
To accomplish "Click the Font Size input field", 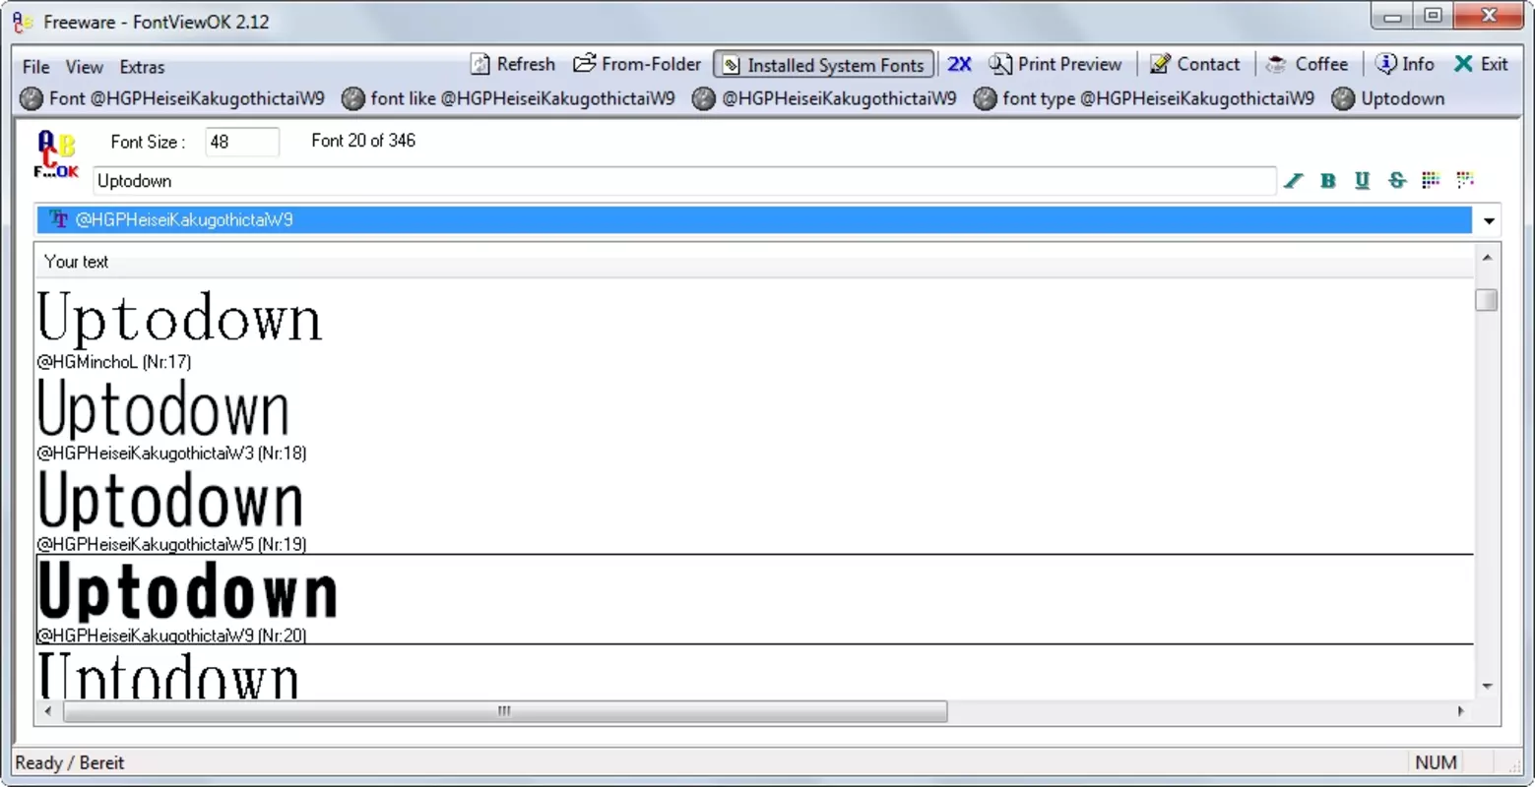I will coord(242,142).
